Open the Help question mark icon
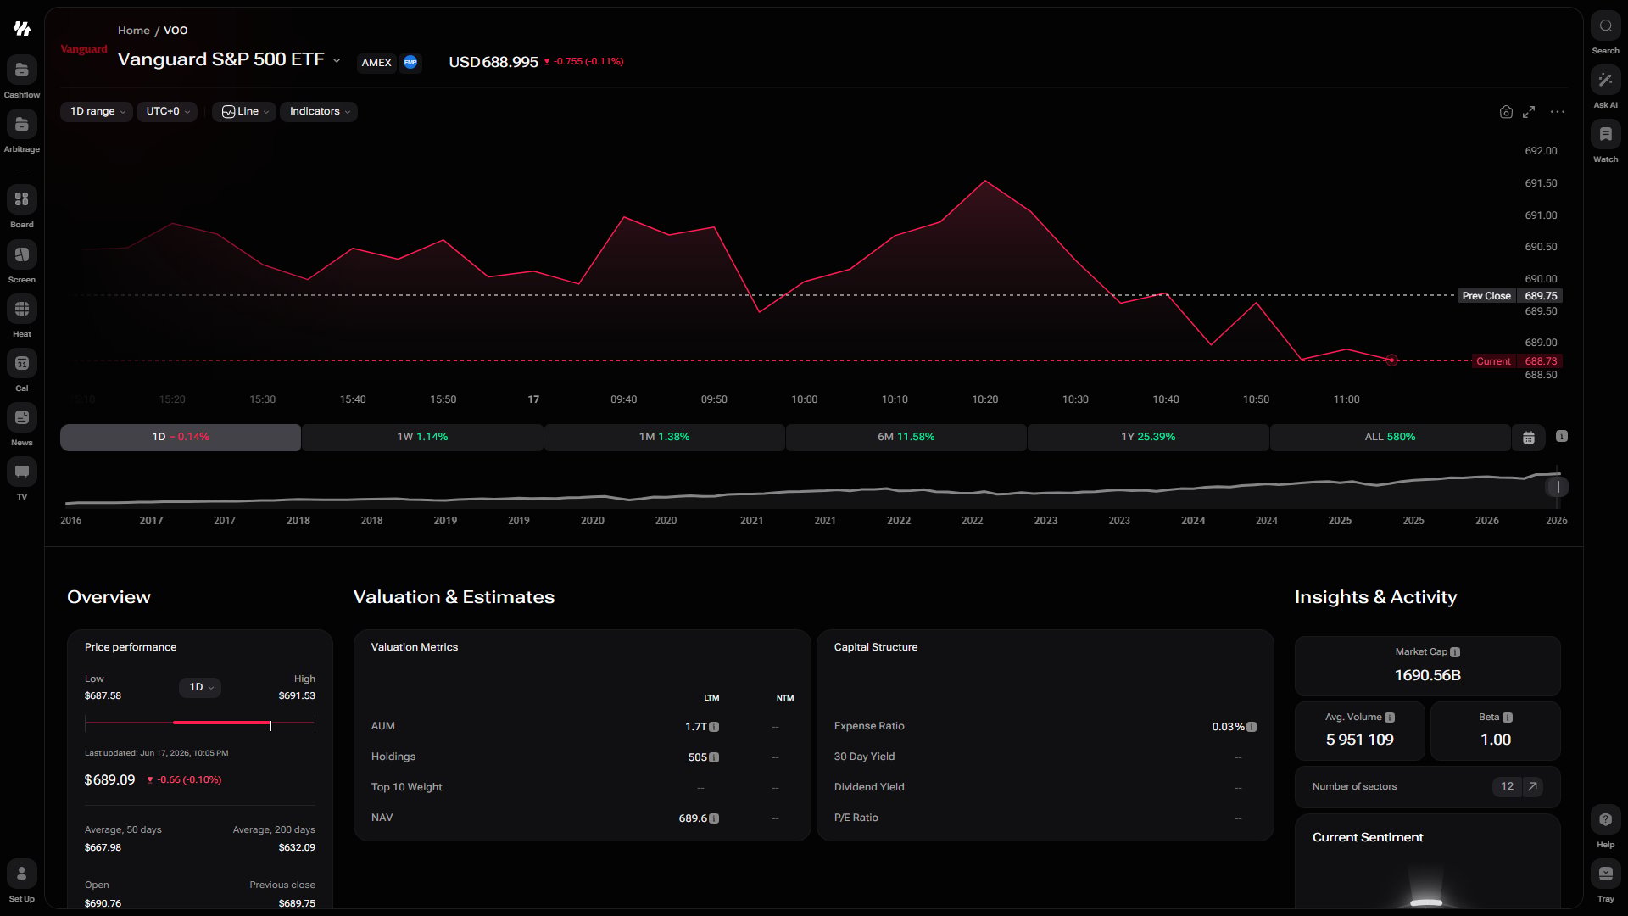1628x916 pixels. pyautogui.click(x=1605, y=820)
